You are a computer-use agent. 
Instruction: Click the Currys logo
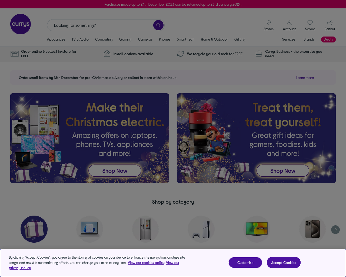tap(21, 24)
